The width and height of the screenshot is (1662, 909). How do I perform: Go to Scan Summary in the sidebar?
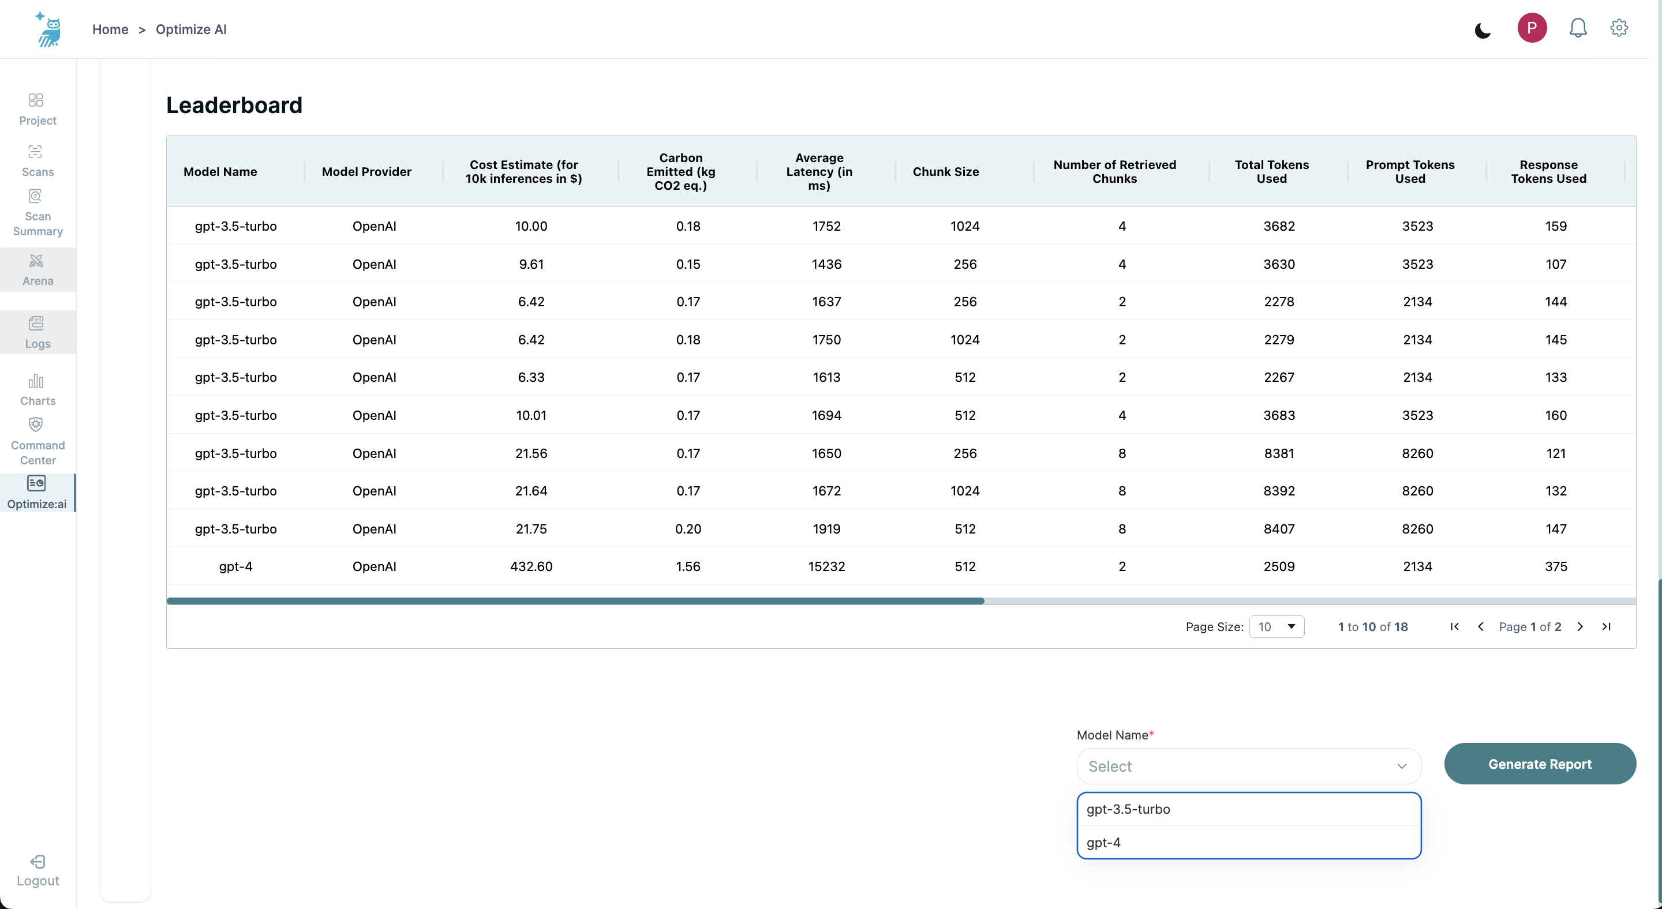(38, 213)
